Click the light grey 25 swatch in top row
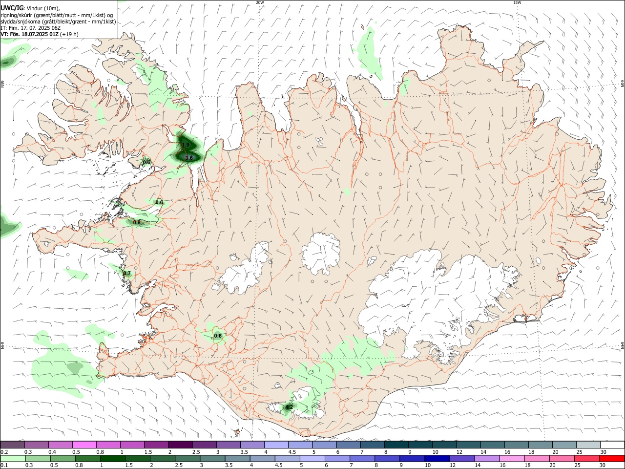Viewport: 625px width, 469px height. 588,445
